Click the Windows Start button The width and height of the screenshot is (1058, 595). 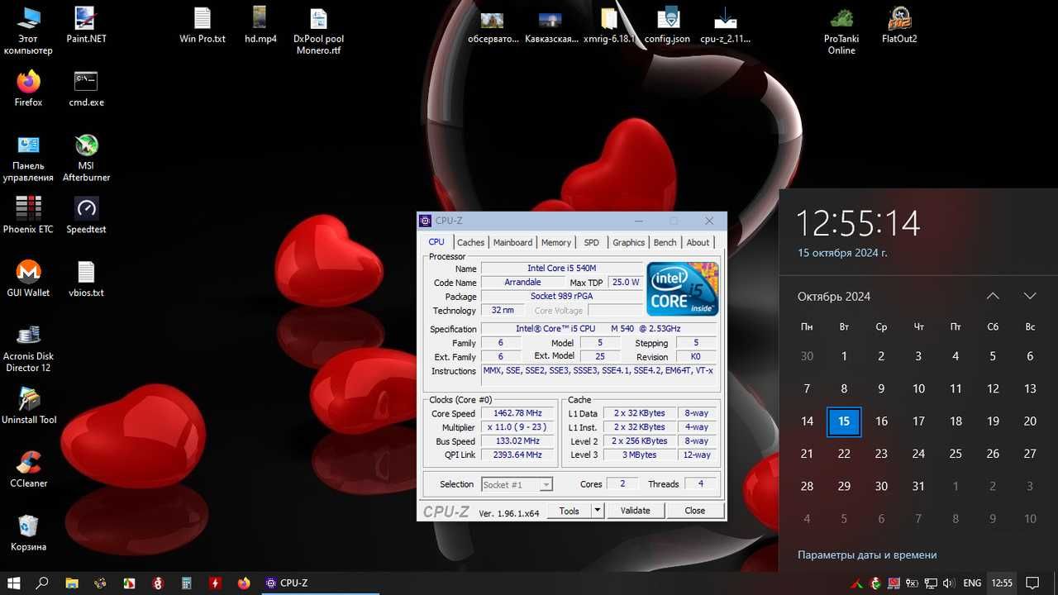[14, 583]
